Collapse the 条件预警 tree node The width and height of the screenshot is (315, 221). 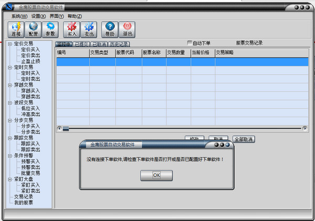point(10,156)
